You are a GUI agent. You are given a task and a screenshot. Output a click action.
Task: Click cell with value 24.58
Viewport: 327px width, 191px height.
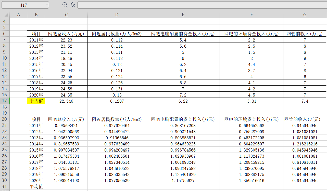pos(66,89)
